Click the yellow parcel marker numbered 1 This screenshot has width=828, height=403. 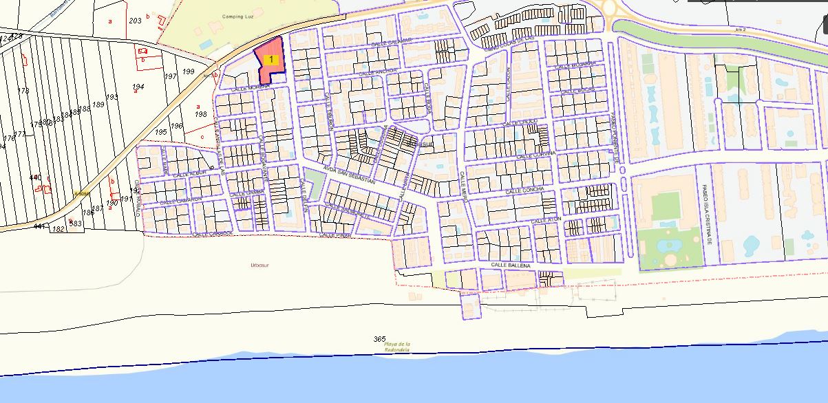[x=272, y=60]
